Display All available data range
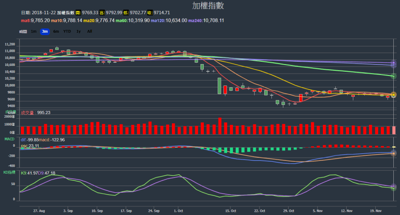Viewport: 400px width, 215px height. tap(90, 31)
